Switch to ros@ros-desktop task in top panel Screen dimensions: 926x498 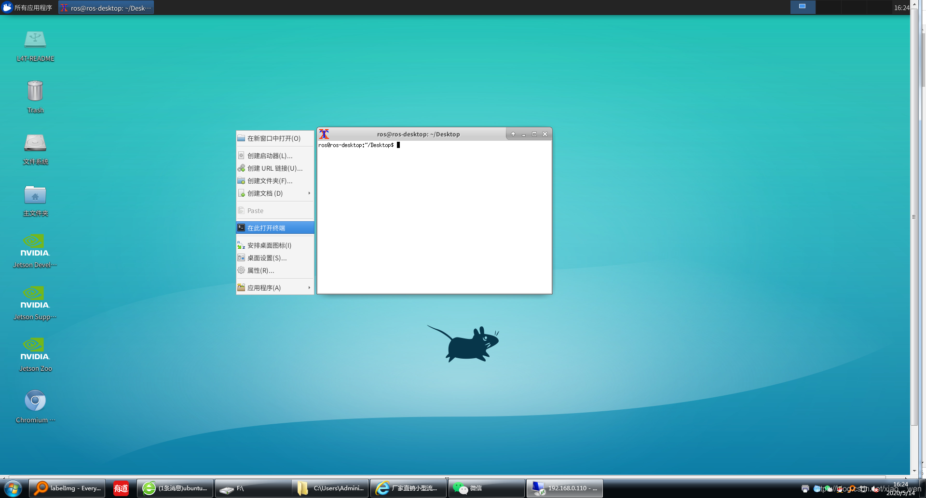pos(106,8)
